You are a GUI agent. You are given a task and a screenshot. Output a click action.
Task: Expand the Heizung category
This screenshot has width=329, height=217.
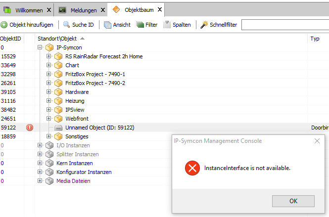click(x=48, y=101)
